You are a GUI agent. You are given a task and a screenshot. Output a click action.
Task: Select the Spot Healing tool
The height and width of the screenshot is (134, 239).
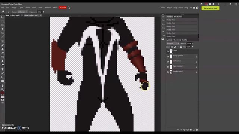tap(3, 41)
